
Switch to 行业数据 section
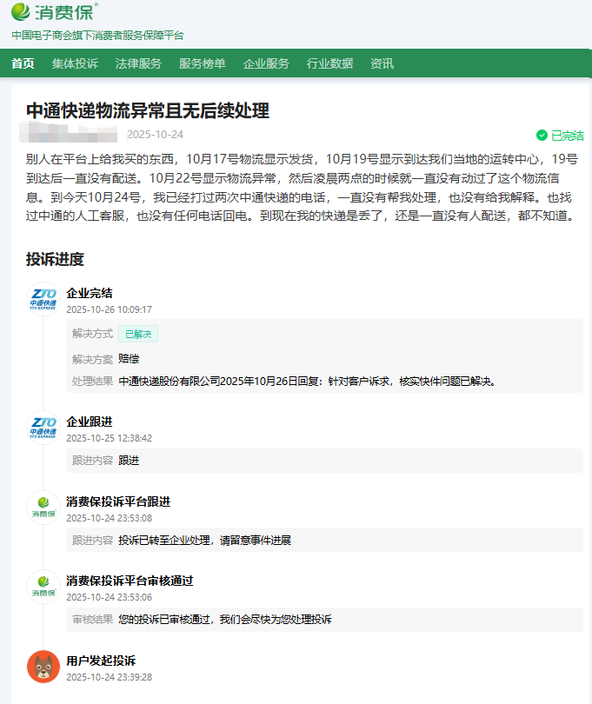point(329,63)
